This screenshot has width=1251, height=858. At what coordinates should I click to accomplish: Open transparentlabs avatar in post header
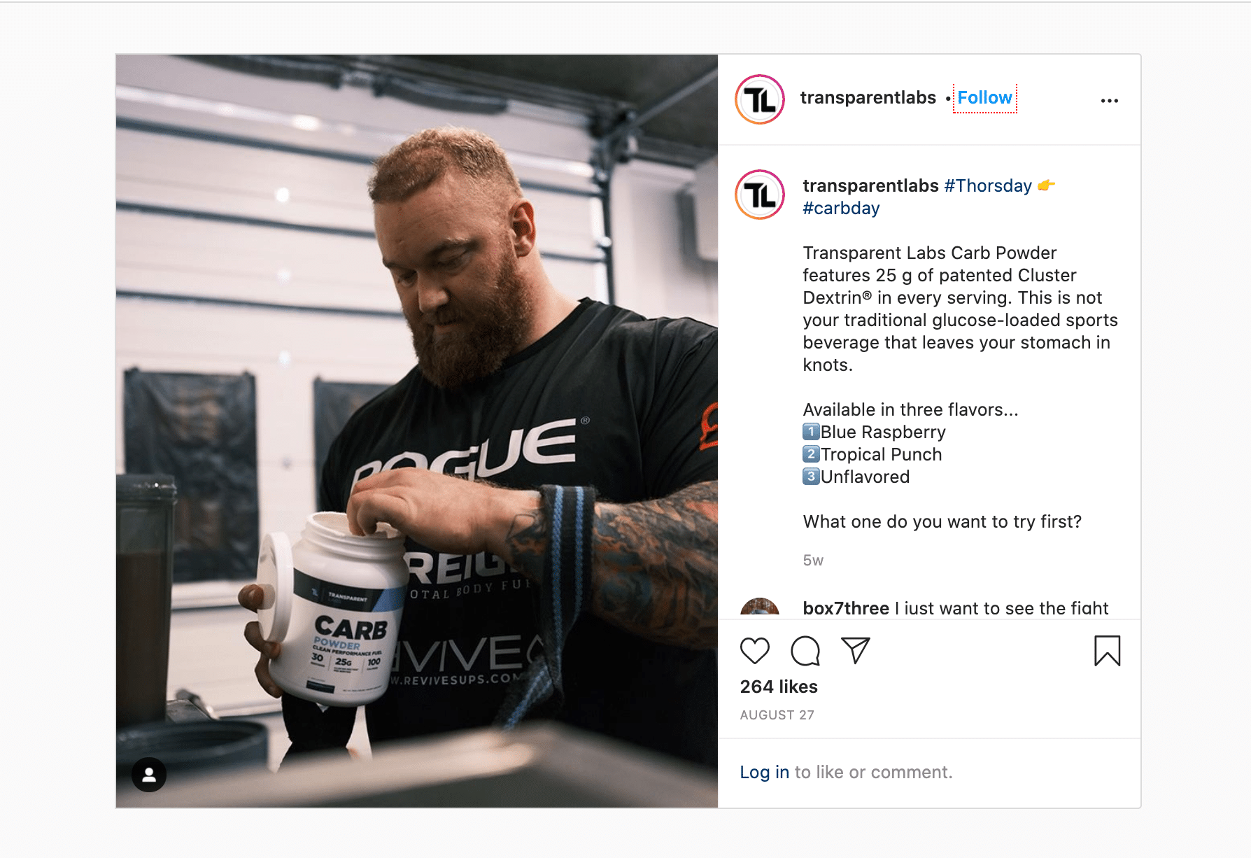[x=760, y=99]
